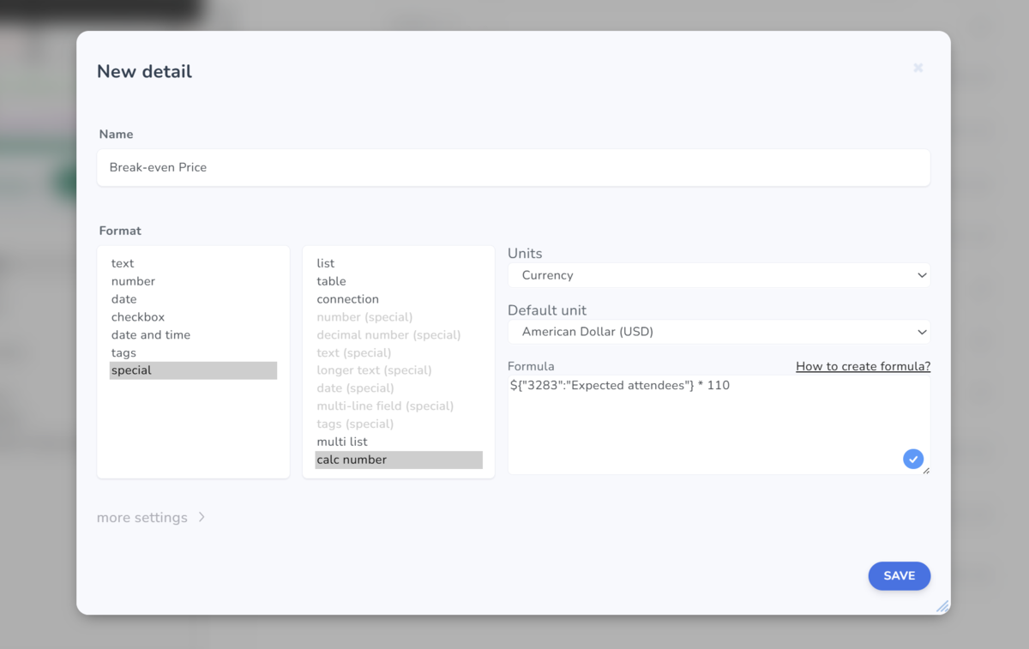Screen dimensions: 1029x649
Task: Select the 'table' special type
Action: coord(331,280)
